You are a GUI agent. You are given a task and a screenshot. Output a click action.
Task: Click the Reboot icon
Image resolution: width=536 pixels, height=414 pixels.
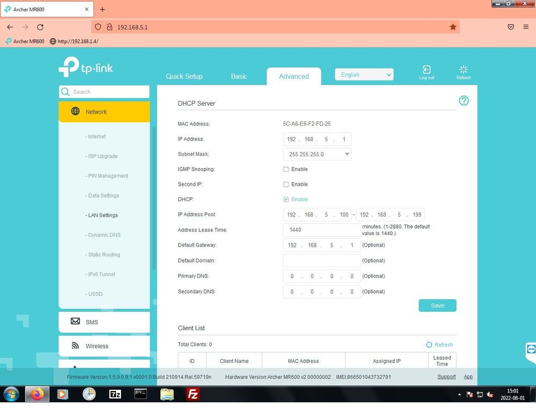(464, 70)
